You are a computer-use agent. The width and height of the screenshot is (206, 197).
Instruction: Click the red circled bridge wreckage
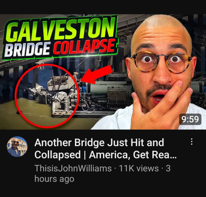tap(47, 96)
